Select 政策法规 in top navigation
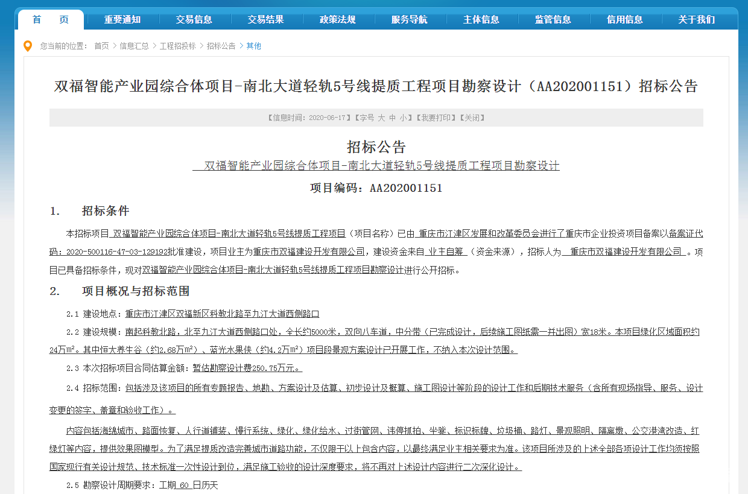748x494 pixels. (x=338, y=20)
